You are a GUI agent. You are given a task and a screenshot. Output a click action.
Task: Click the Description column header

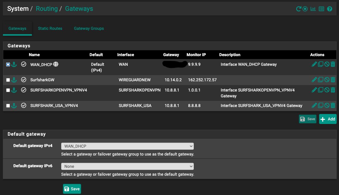pos(230,55)
